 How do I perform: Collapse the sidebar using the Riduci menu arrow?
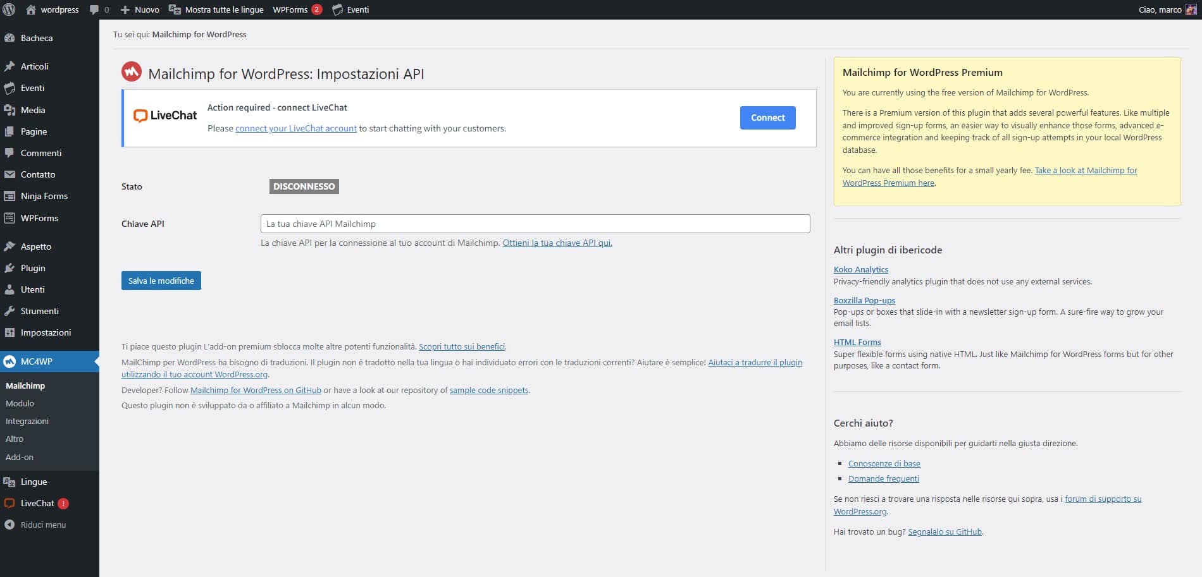[x=9, y=525]
